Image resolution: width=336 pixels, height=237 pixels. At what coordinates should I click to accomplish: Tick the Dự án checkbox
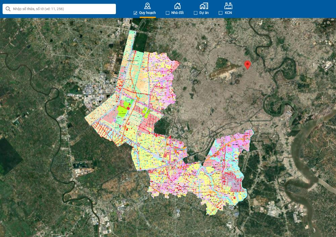click(x=196, y=13)
